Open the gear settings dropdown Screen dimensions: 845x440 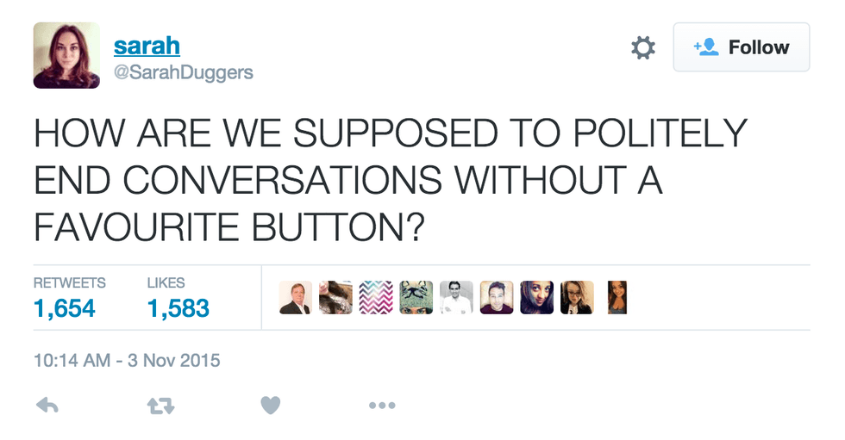[x=643, y=47]
